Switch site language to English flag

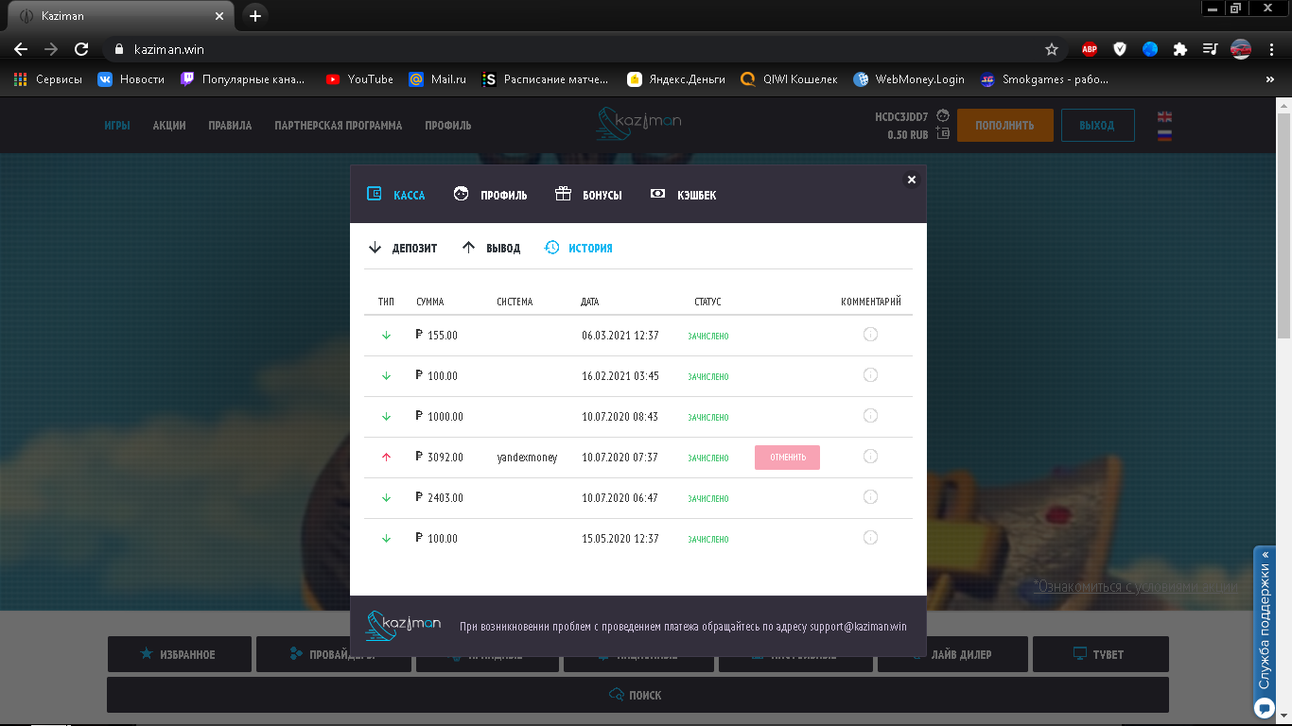click(1164, 117)
